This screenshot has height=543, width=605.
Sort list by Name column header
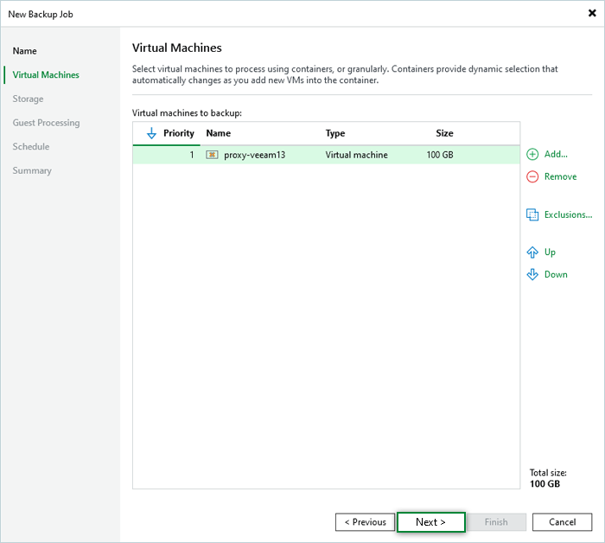[x=219, y=133]
